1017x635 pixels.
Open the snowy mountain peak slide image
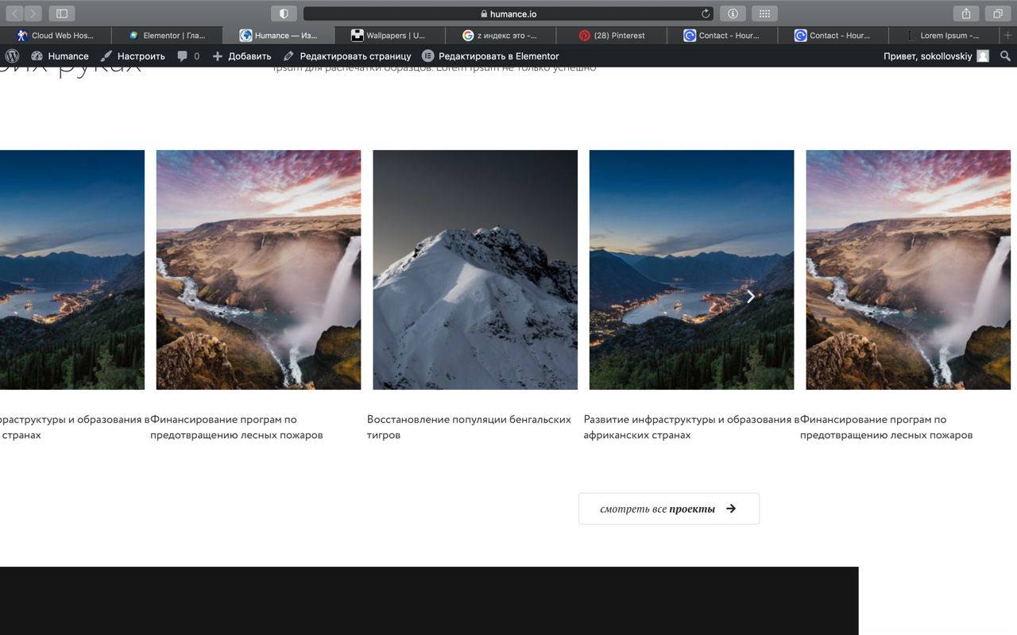(x=475, y=270)
